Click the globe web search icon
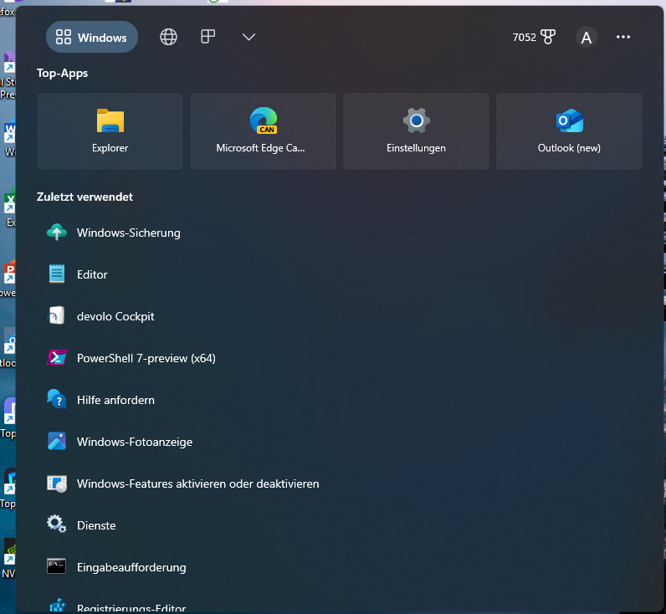 (x=169, y=37)
